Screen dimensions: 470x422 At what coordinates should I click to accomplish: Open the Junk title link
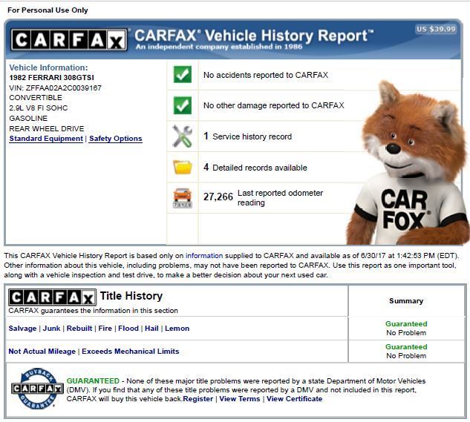(51, 329)
